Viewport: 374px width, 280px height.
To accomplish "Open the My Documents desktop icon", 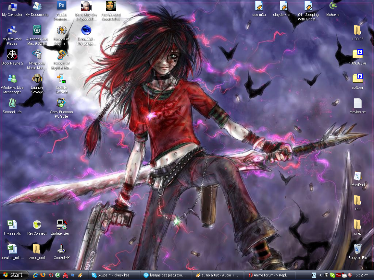I will click(x=37, y=9).
